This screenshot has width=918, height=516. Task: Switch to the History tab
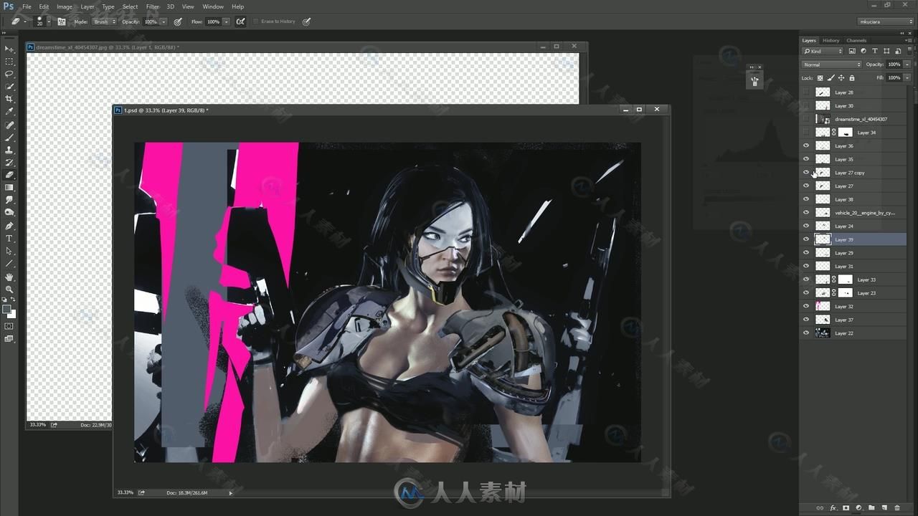(831, 40)
